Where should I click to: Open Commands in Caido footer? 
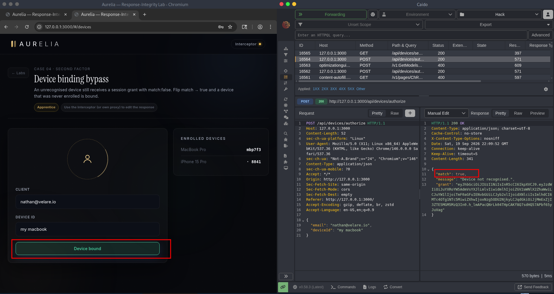(x=343, y=287)
